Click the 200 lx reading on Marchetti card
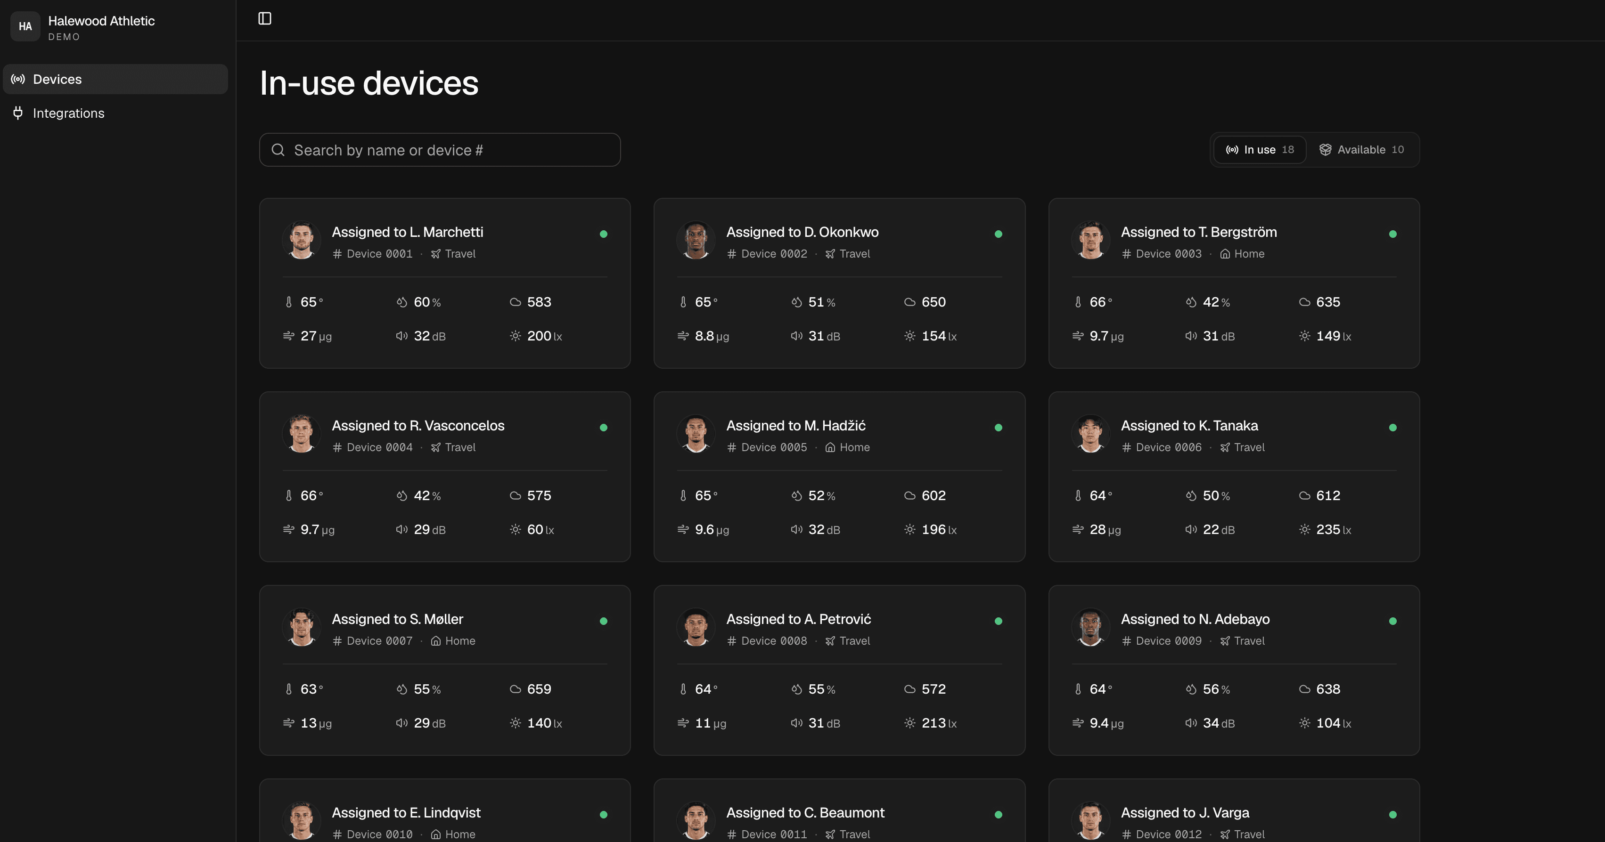The height and width of the screenshot is (842, 1605). point(545,336)
